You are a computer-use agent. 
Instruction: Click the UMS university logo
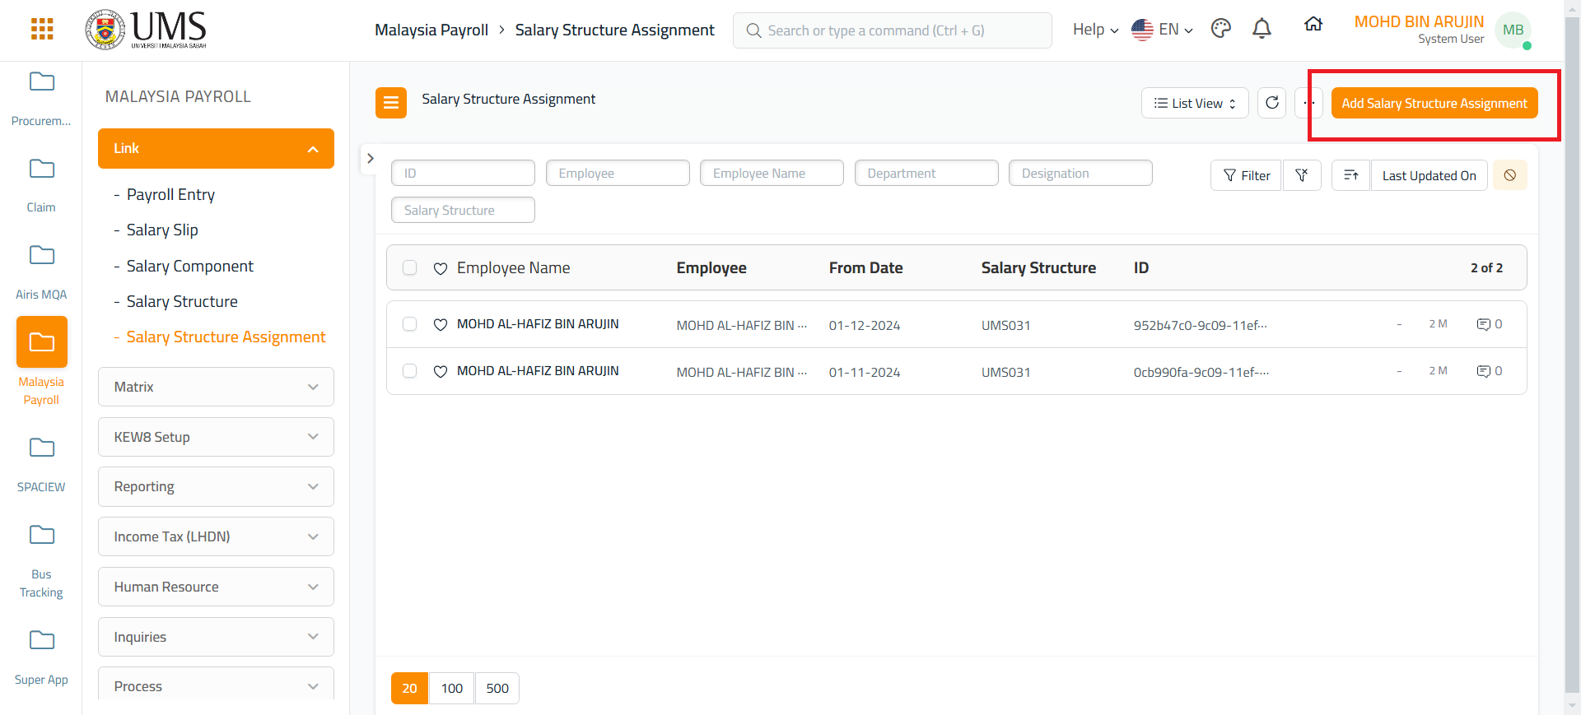coord(146,30)
